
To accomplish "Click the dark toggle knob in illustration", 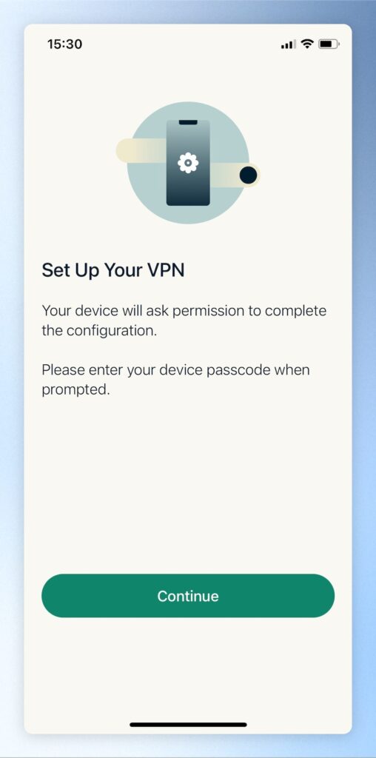I will tap(249, 175).
